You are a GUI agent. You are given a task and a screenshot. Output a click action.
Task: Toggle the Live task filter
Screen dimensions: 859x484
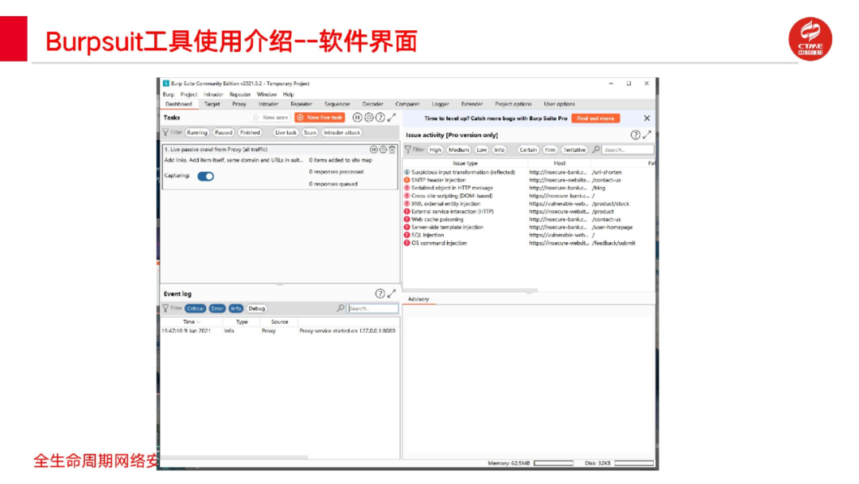(x=286, y=133)
